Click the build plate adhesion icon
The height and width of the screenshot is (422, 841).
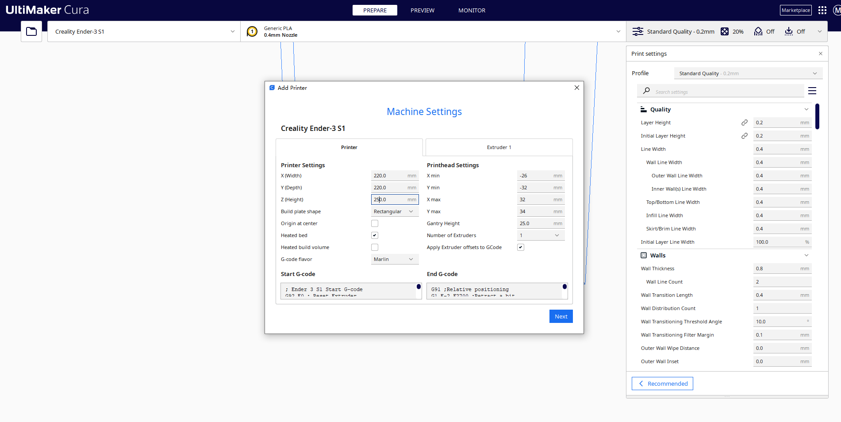coord(789,31)
